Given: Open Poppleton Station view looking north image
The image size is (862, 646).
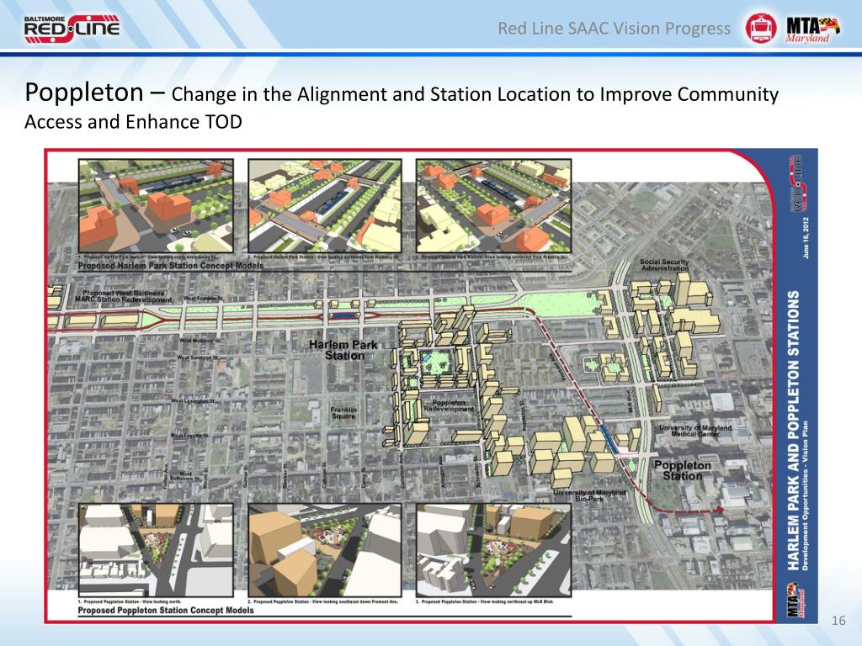Looking at the screenshot, I should click(156, 550).
